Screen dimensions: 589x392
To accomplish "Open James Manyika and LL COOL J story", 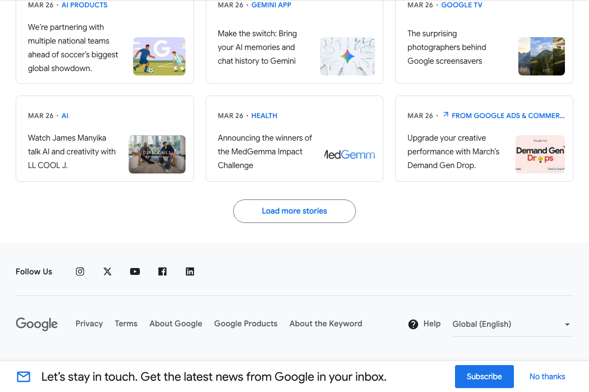I will (72, 152).
